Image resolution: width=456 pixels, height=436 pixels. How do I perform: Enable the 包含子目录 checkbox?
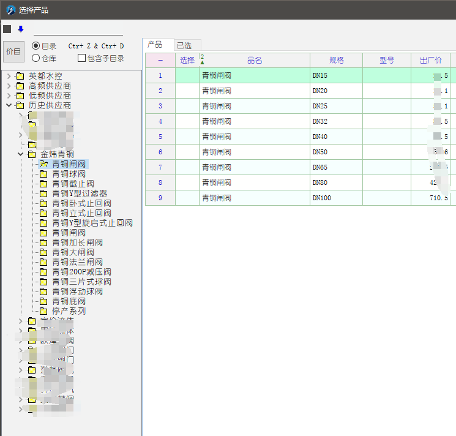click(x=81, y=58)
